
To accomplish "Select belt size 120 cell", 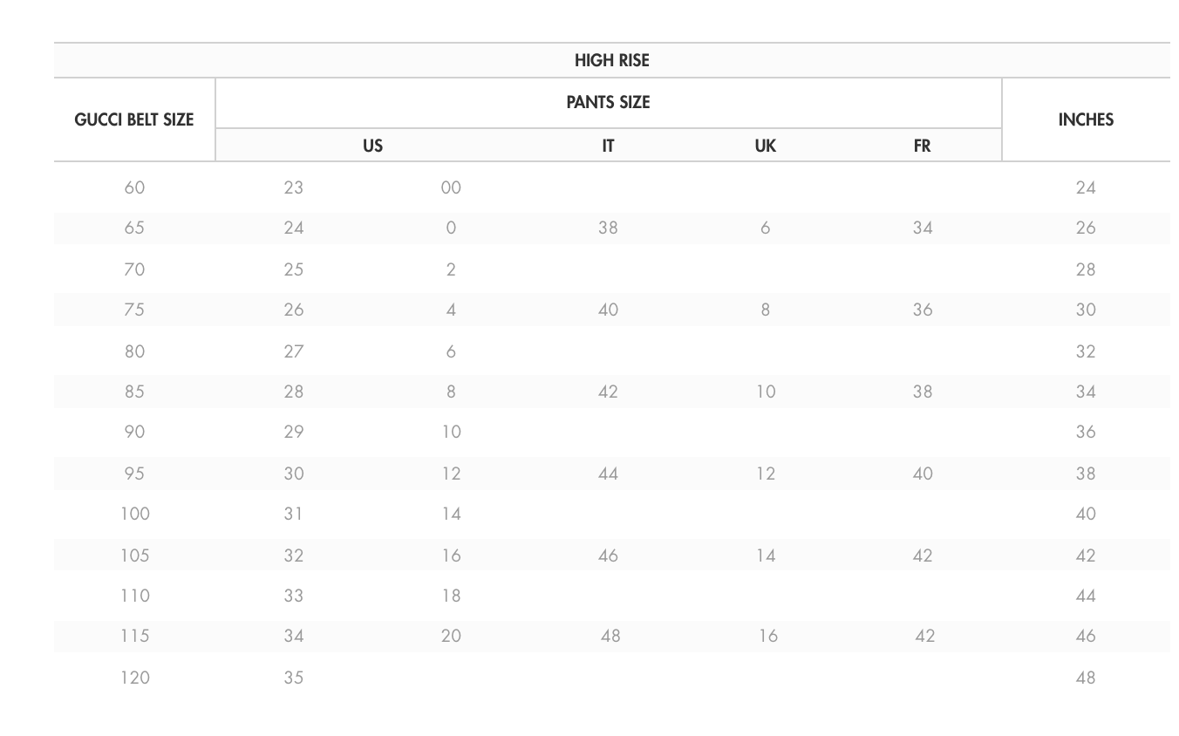I will [134, 678].
